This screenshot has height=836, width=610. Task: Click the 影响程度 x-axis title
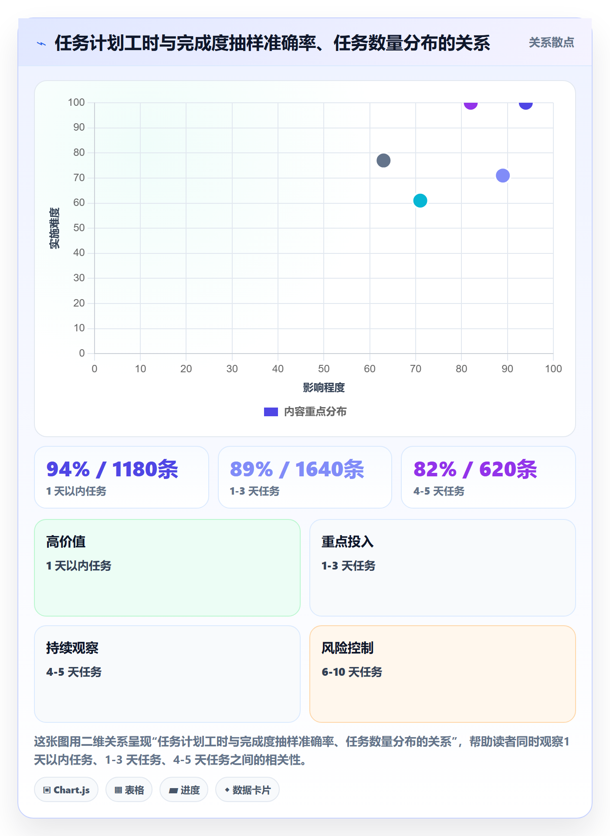coord(324,388)
